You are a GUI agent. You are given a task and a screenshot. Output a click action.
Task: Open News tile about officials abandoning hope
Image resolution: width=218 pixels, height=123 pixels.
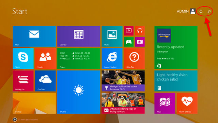tap(123, 103)
